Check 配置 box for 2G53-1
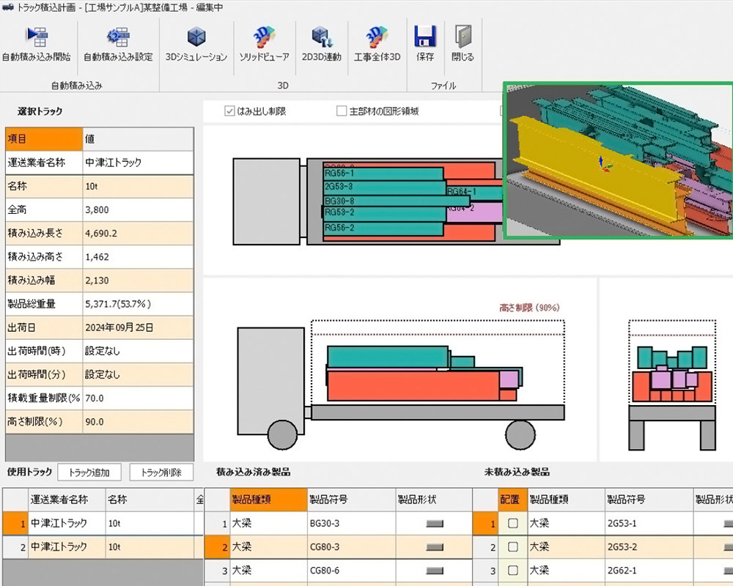 click(513, 524)
